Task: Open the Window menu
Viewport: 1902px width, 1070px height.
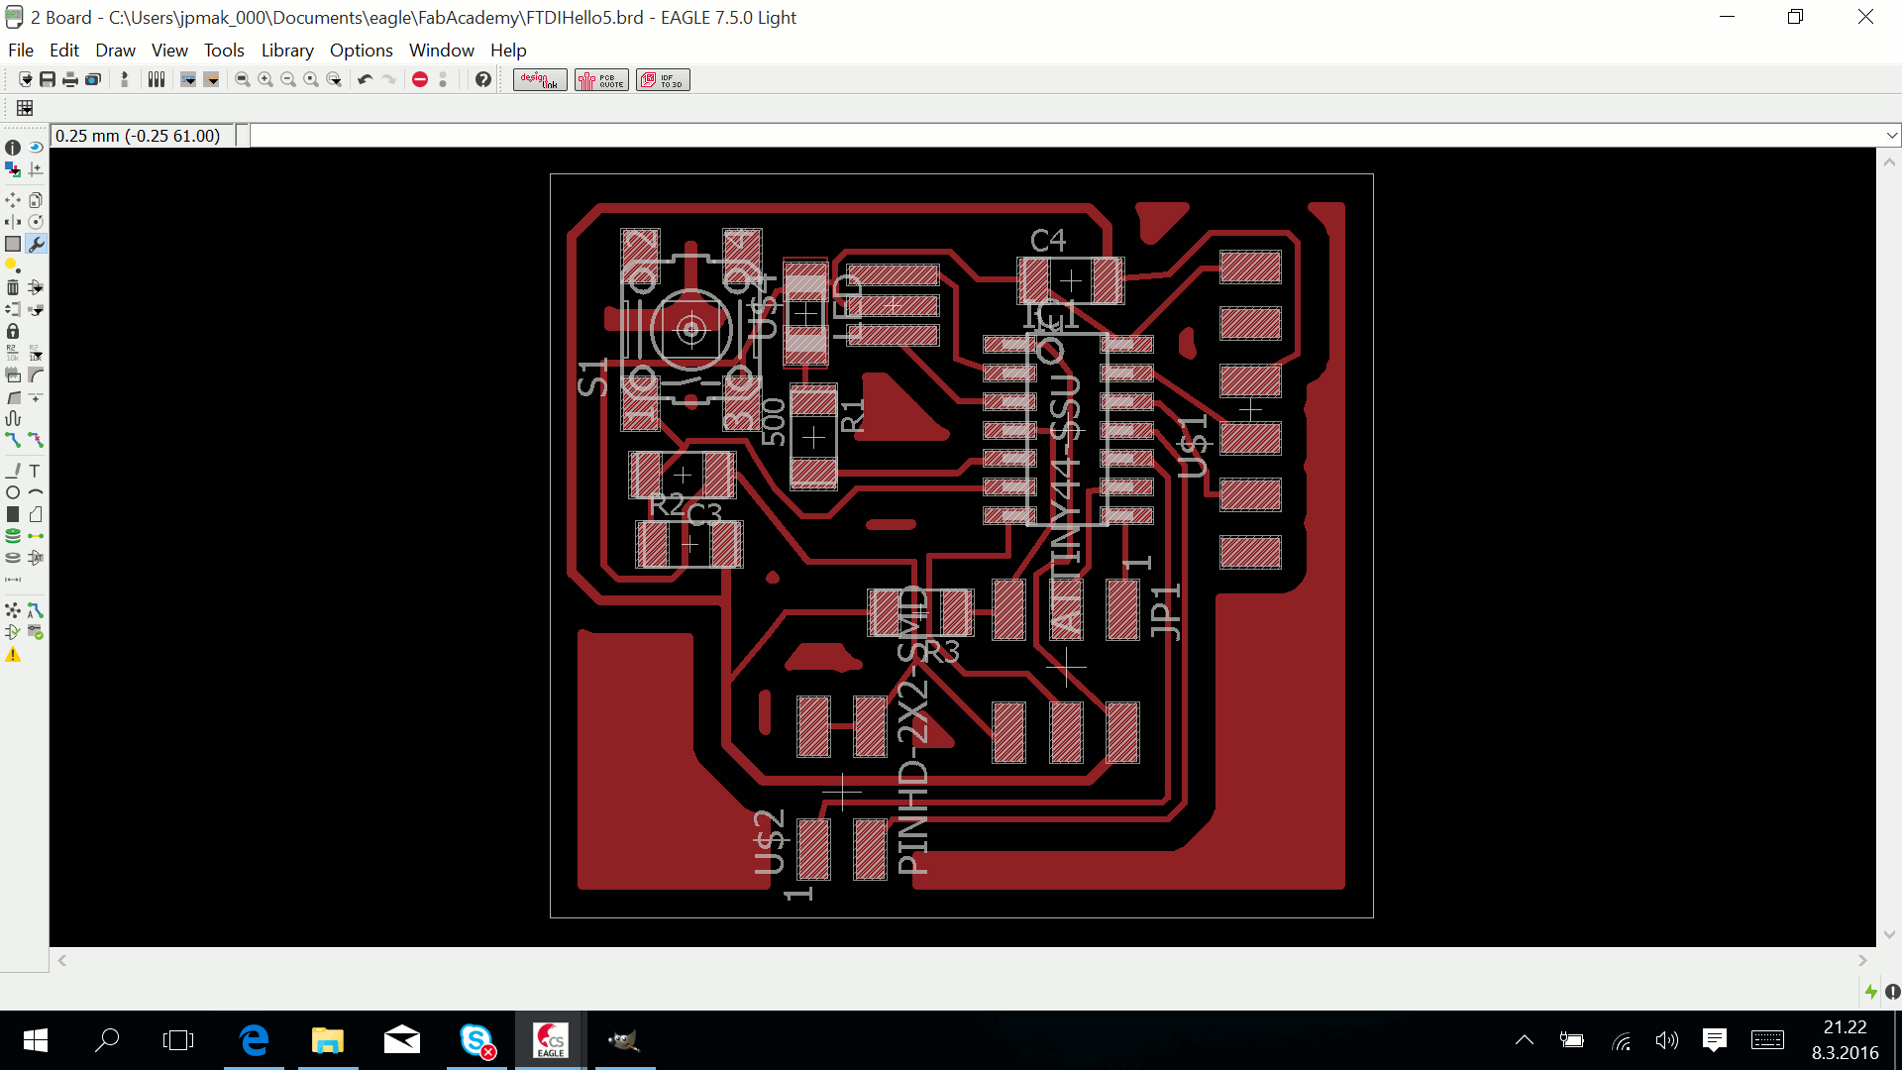Action: pos(442,50)
